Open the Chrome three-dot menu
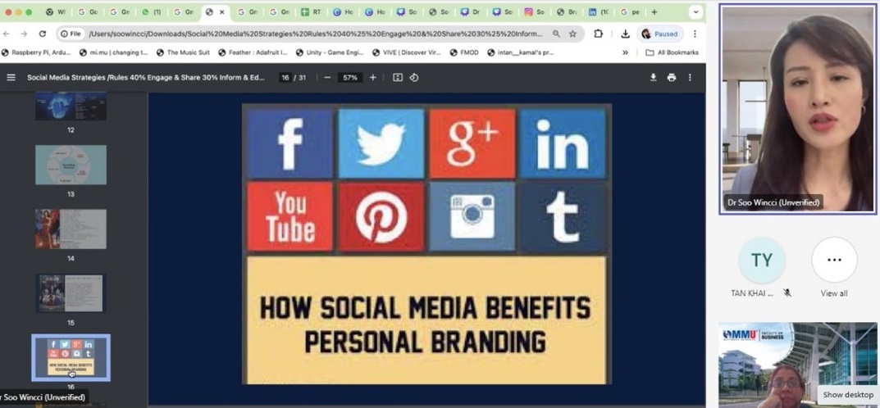 [695, 34]
